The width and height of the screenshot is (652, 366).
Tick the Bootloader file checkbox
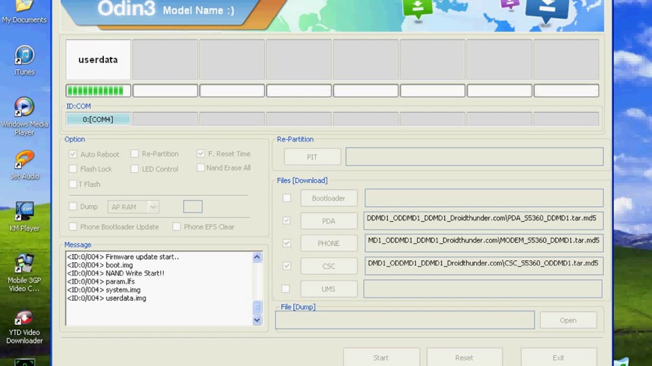coord(287,198)
